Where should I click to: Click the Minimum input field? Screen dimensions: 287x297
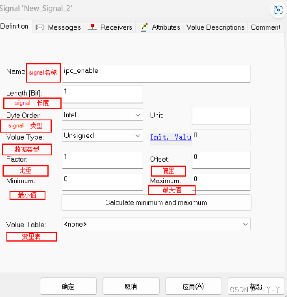102,182
